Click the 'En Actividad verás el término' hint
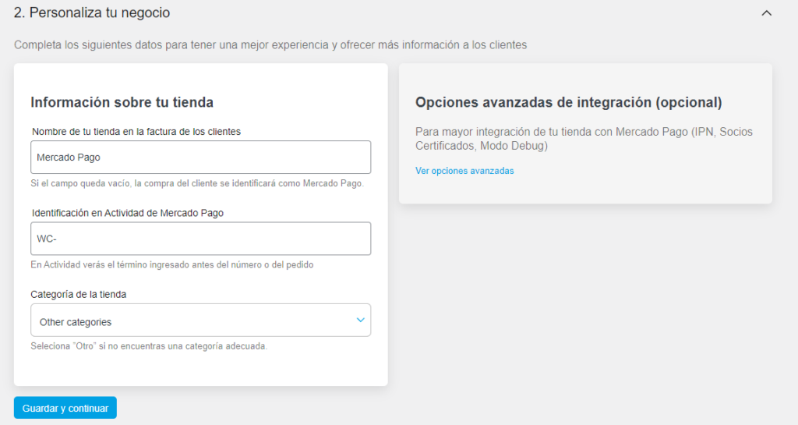The width and height of the screenshot is (798, 425). pos(172,264)
